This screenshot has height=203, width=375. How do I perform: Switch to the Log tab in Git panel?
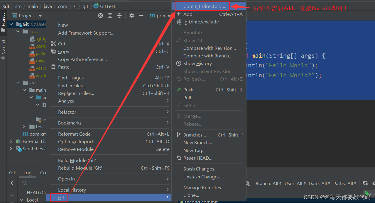coord(27,173)
